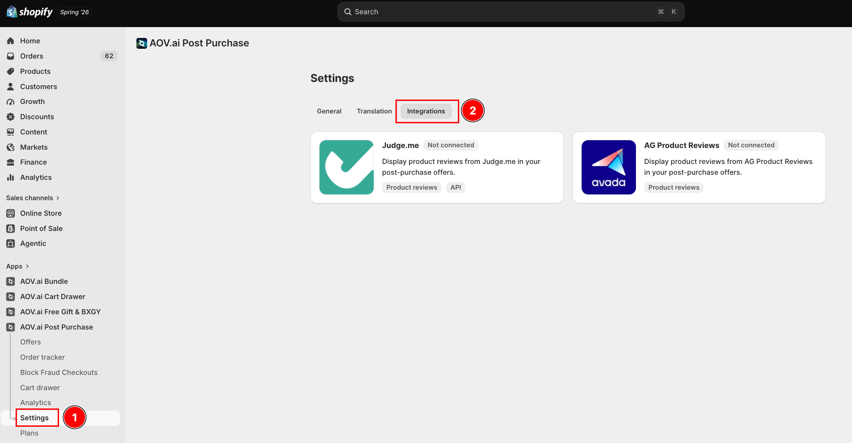Open Customers page
Viewport: 852px width, 443px height.
coord(39,87)
